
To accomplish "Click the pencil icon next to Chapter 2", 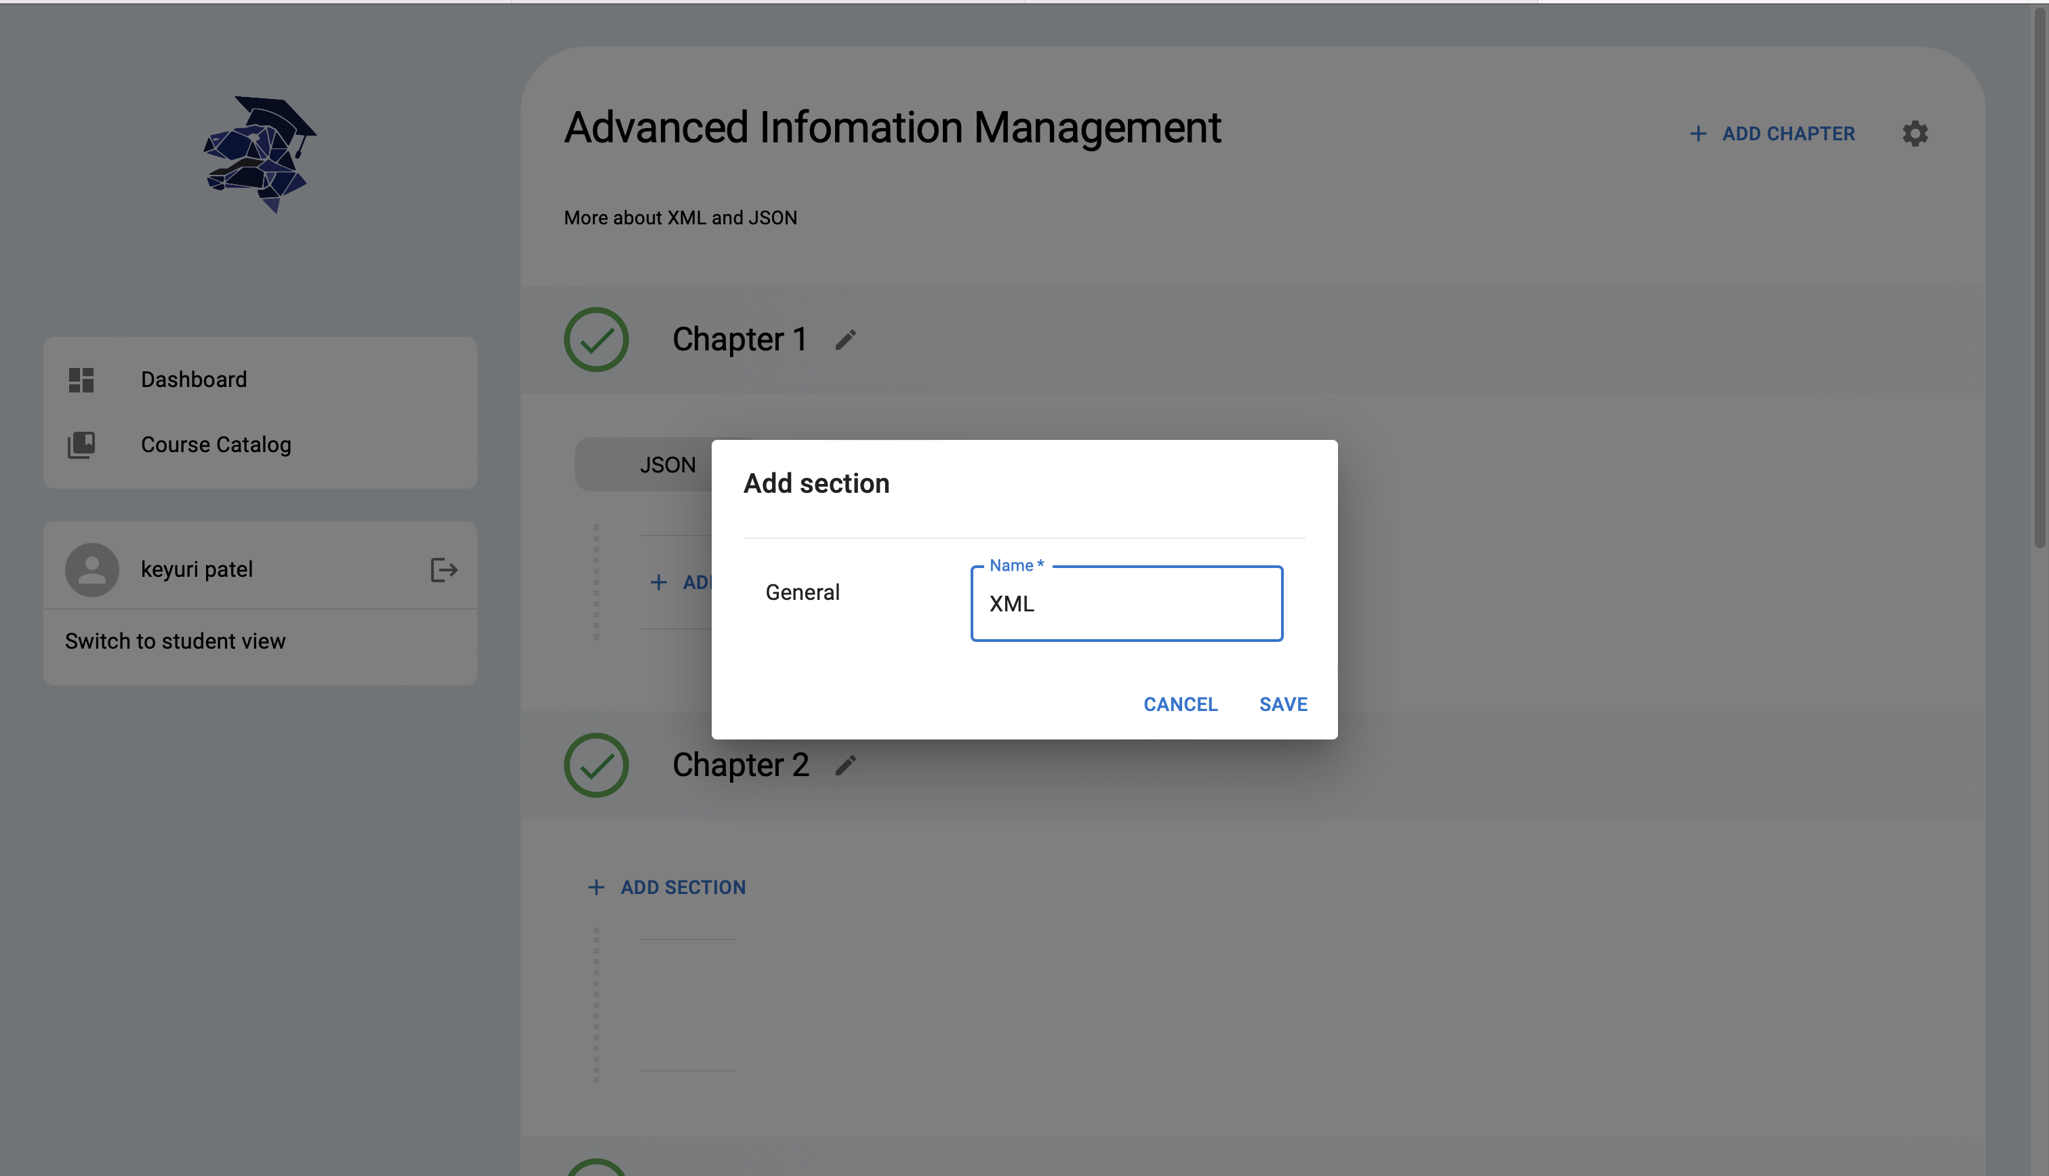I will pyautogui.click(x=846, y=765).
